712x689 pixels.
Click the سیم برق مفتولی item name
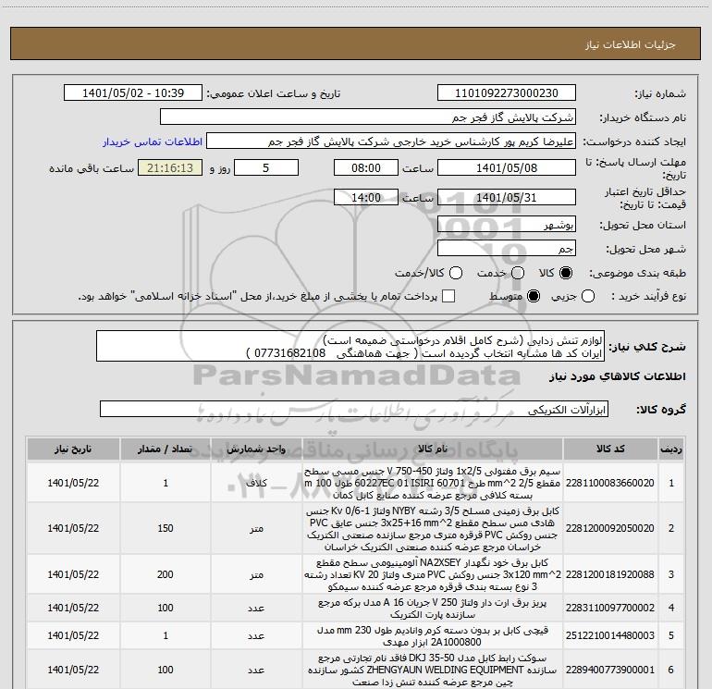pyautogui.click(x=433, y=483)
